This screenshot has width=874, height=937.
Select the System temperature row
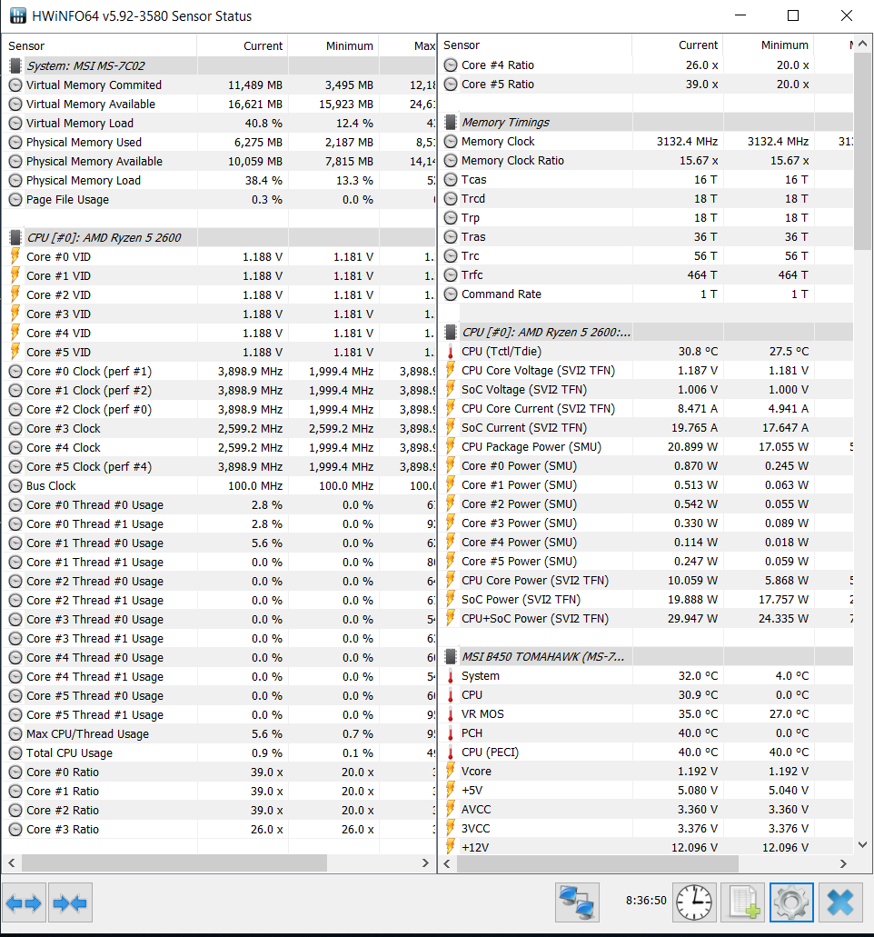pos(646,676)
